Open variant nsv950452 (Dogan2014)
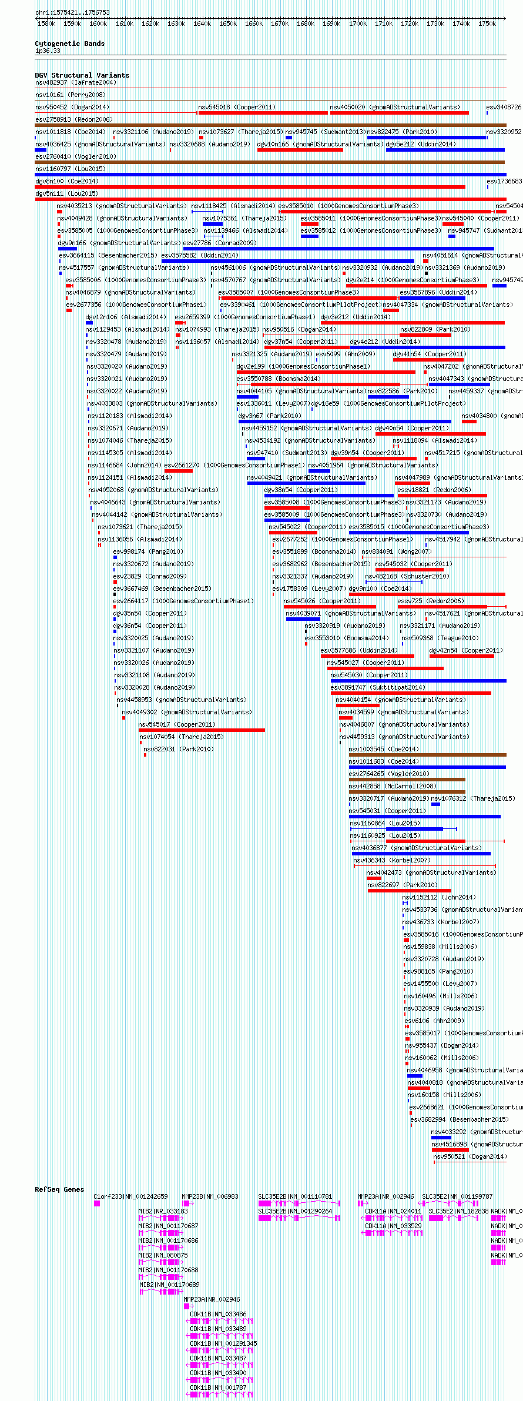 (x=72, y=108)
